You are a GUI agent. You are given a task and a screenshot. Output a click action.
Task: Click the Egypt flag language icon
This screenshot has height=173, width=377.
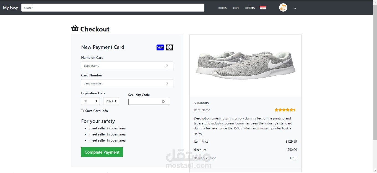[263, 8]
